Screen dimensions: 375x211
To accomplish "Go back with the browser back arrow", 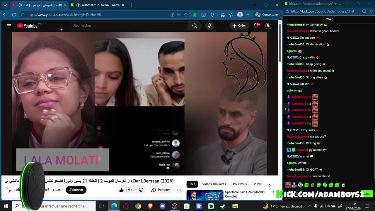I will click(x=5, y=15).
